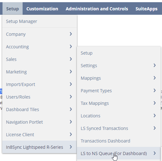Open the SuiteApps tab
The height and width of the screenshot is (161, 162).
click(146, 9)
